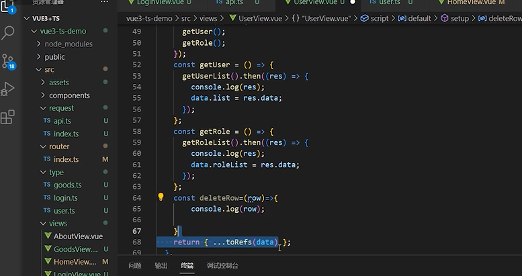Click line number 58 in the gutter
Screen dimensions: 522x276
pyautogui.click(x=137, y=132)
